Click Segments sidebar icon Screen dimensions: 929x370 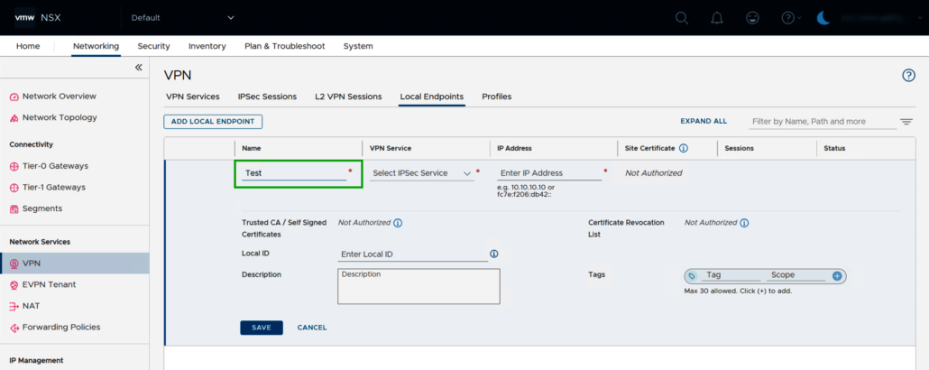pos(14,209)
